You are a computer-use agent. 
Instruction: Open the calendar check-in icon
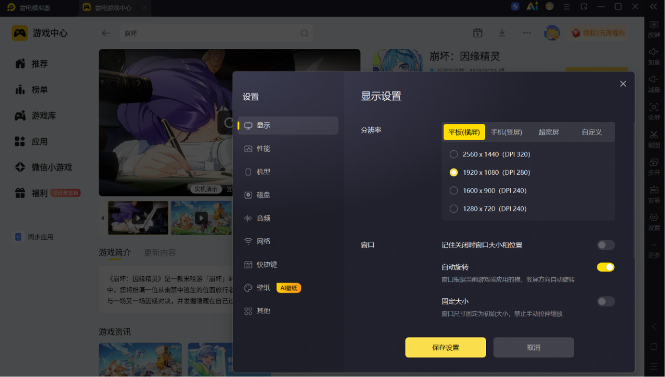click(478, 33)
